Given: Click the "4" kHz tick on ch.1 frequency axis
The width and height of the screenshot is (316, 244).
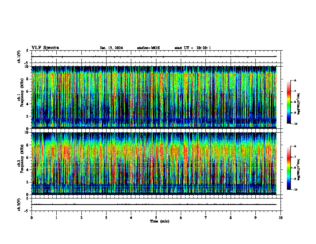Looking at the screenshot, I should [28, 104].
